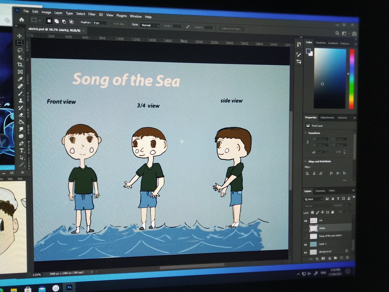
Task: Open the History panel icon
Action: (x=299, y=44)
